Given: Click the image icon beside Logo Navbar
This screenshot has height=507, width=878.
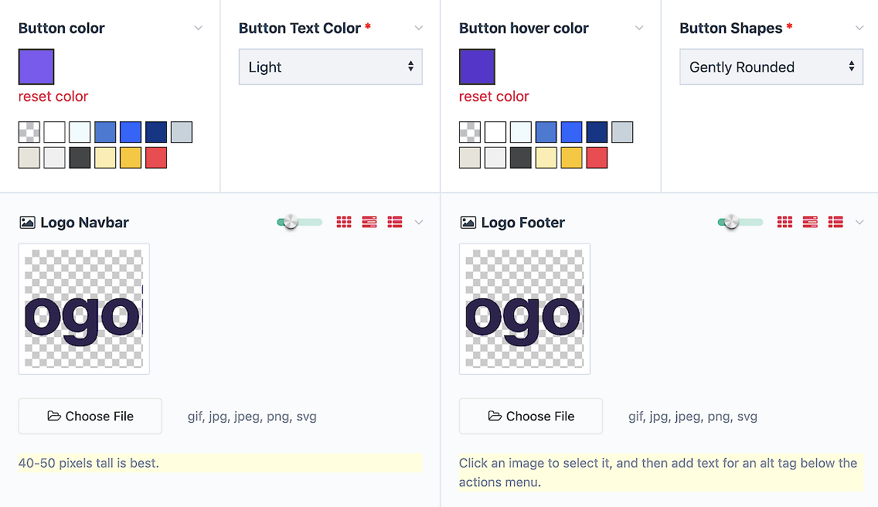Looking at the screenshot, I should pyautogui.click(x=27, y=223).
